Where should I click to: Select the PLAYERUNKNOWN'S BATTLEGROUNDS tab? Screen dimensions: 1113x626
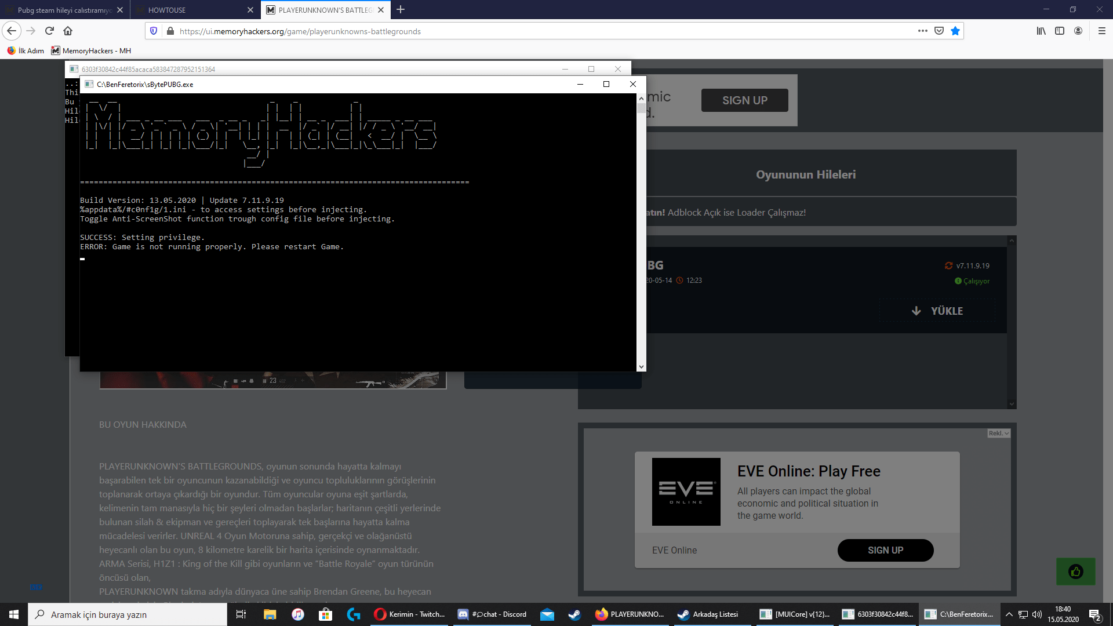pyautogui.click(x=325, y=10)
